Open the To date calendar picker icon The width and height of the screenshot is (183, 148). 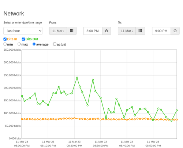click(x=140, y=31)
